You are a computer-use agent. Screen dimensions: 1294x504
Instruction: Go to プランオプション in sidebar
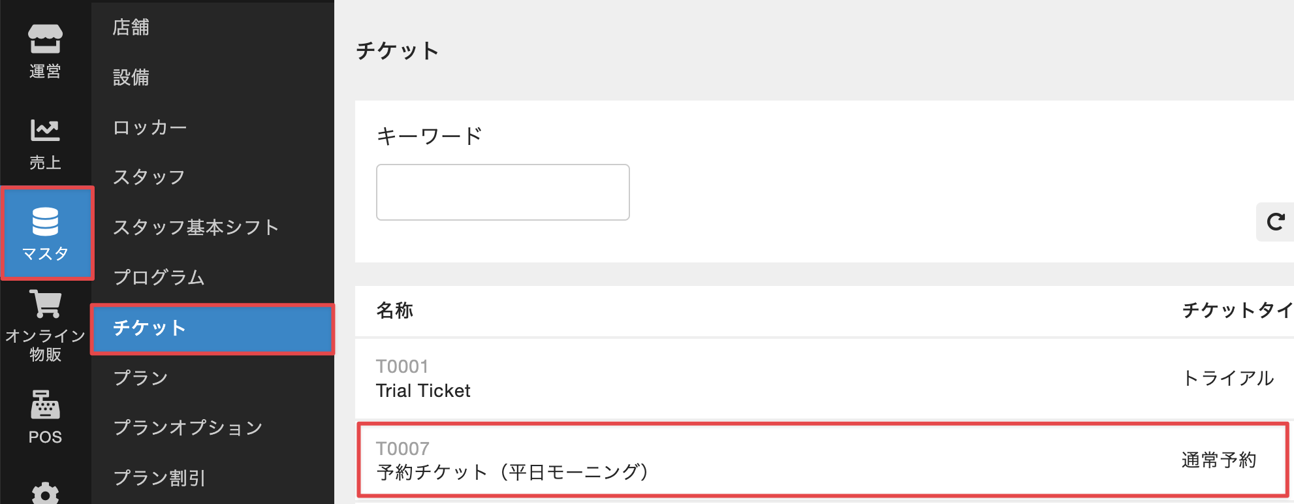188,428
